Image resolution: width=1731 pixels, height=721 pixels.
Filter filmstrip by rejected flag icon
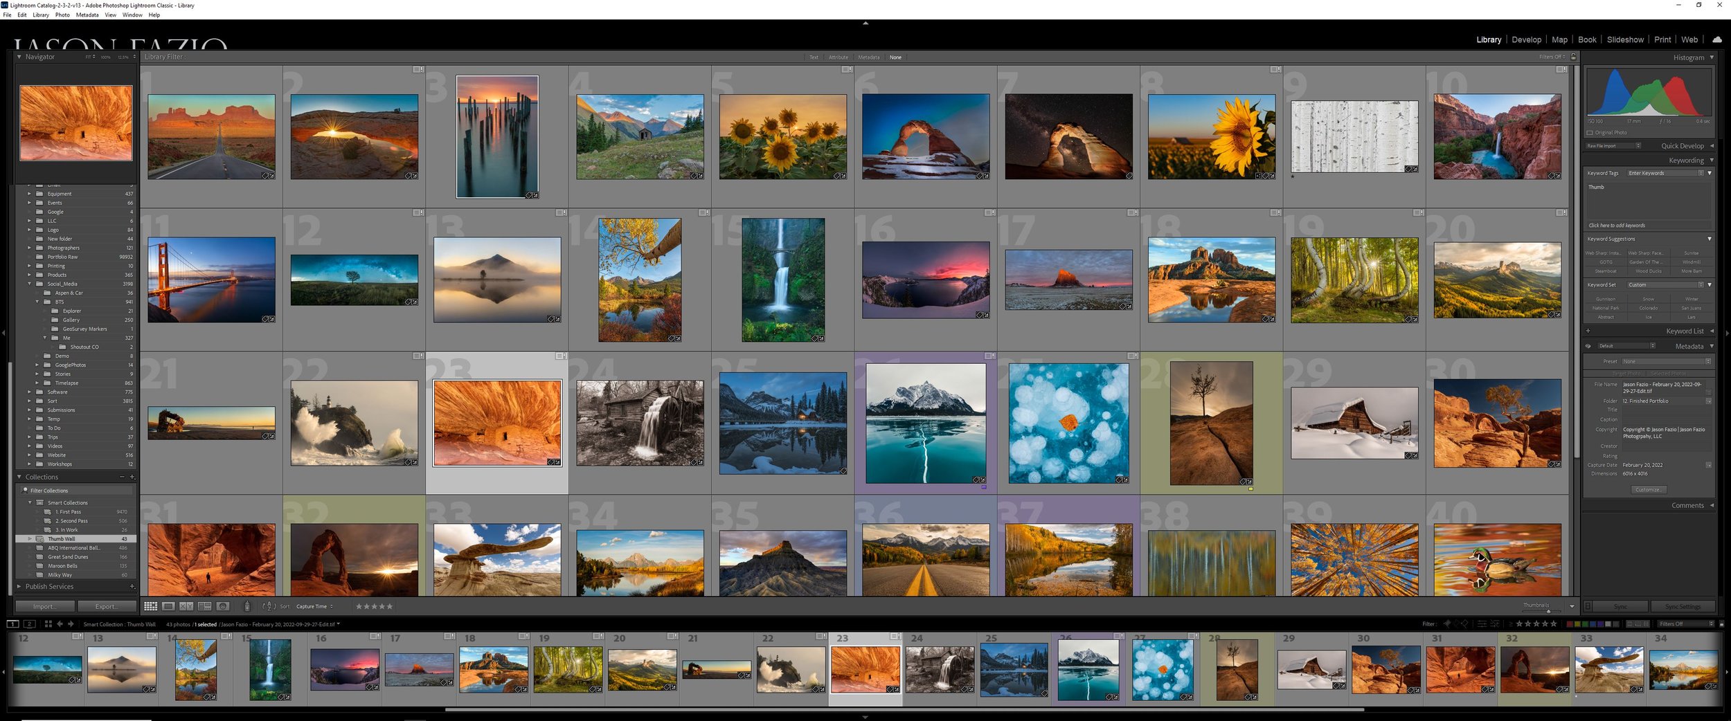(1464, 624)
